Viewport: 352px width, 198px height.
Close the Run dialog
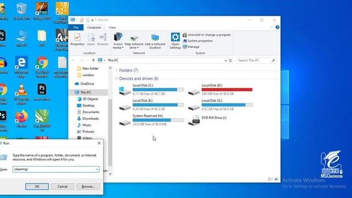pos(99,143)
